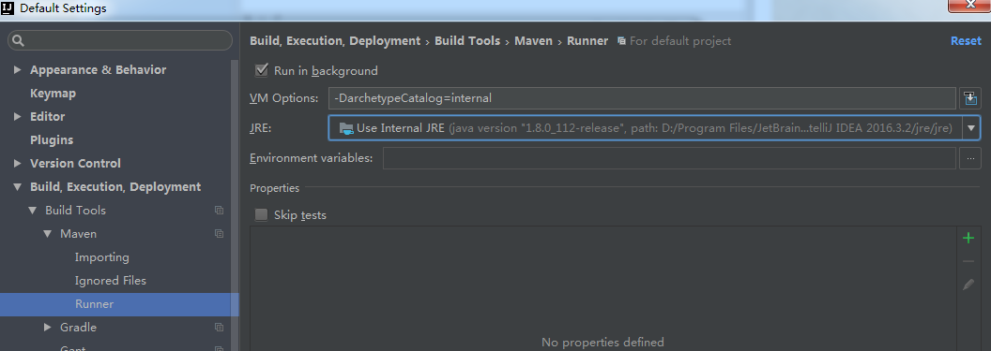Click the copy icon next to Gradle
991x351 pixels.
[219, 327]
